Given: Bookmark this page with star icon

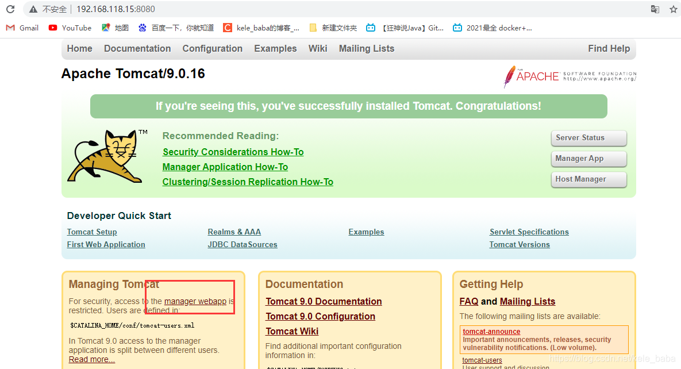Looking at the screenshot, I should tap(673, 9).
